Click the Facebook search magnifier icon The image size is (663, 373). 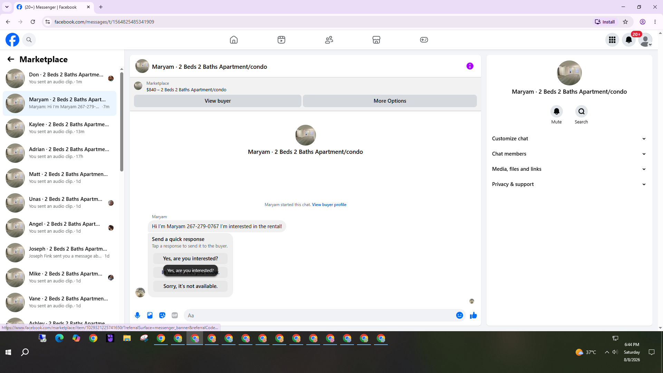(x=29, y=40)
